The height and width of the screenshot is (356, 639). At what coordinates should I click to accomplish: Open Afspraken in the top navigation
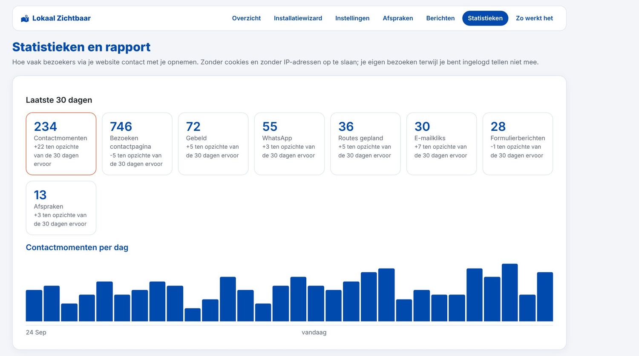[398, 18]
